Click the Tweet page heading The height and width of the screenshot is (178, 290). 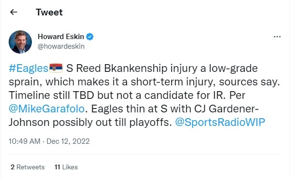click(x=49, y=12)
